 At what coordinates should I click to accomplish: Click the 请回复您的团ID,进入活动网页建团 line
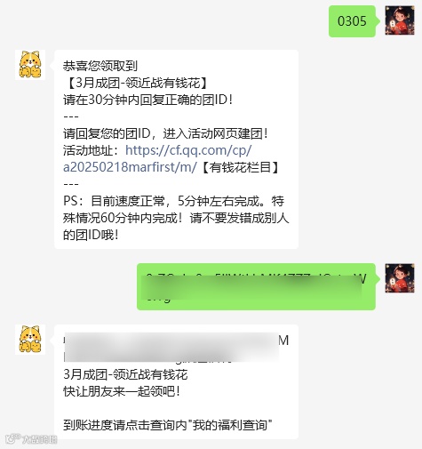tap(165, 133)
